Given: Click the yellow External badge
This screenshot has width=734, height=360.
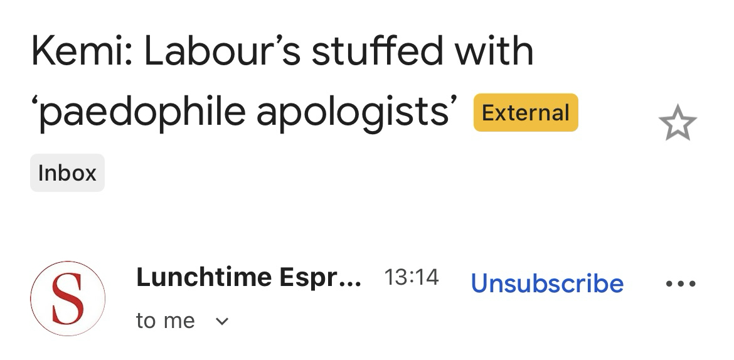Looking at the screenshot, I should [x=525, y=113].
